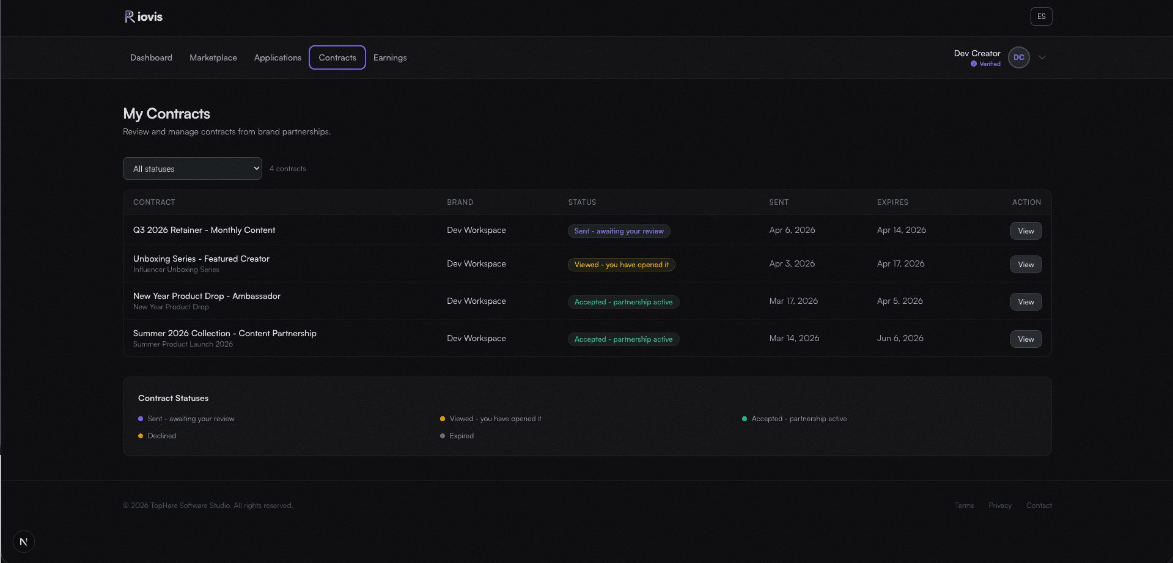Click the 'Summer Product Launch 2026' subtitle
The width and height of the screenshot is (1173, 563).
(x=183, y=344)
